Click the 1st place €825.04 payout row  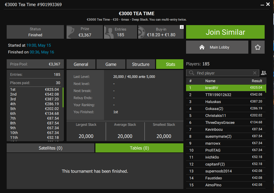click(34, 89)
